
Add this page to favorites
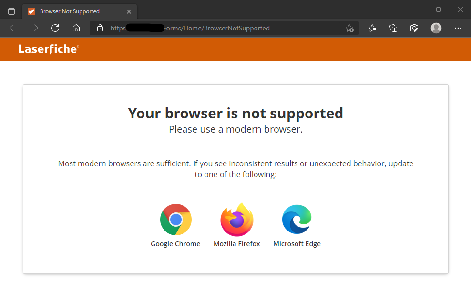point(349,28)
